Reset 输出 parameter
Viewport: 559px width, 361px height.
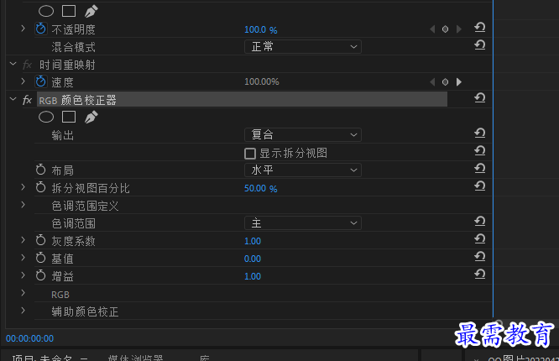coord(480,133)
